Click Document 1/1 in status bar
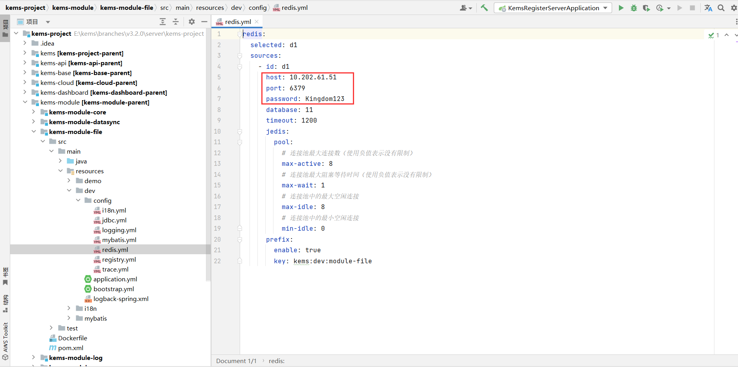Screen dimensions: 738x367 (236, 361)
